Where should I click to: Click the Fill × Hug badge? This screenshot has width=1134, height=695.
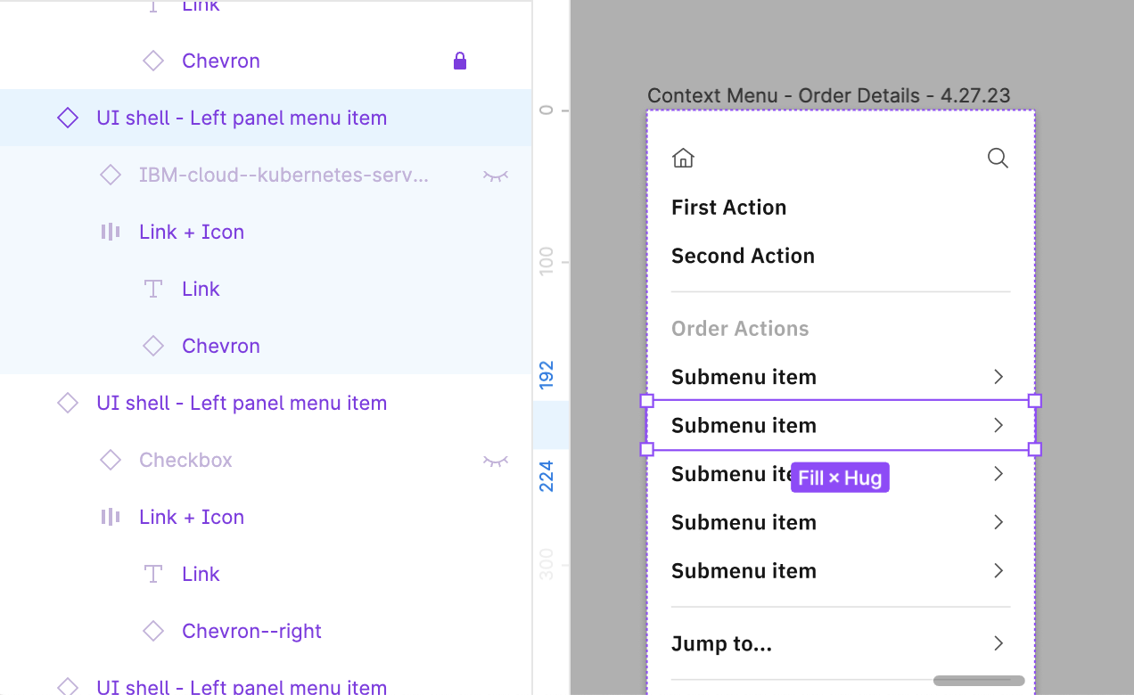point(840,478)
